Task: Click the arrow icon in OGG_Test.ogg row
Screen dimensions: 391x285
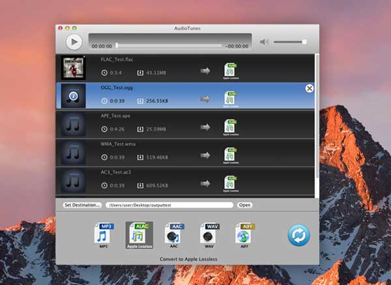Action: 205,99
